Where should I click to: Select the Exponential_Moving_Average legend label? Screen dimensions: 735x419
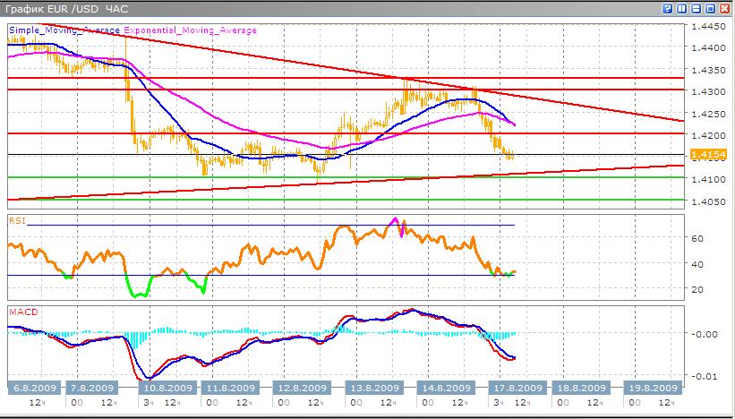(191, 30)
